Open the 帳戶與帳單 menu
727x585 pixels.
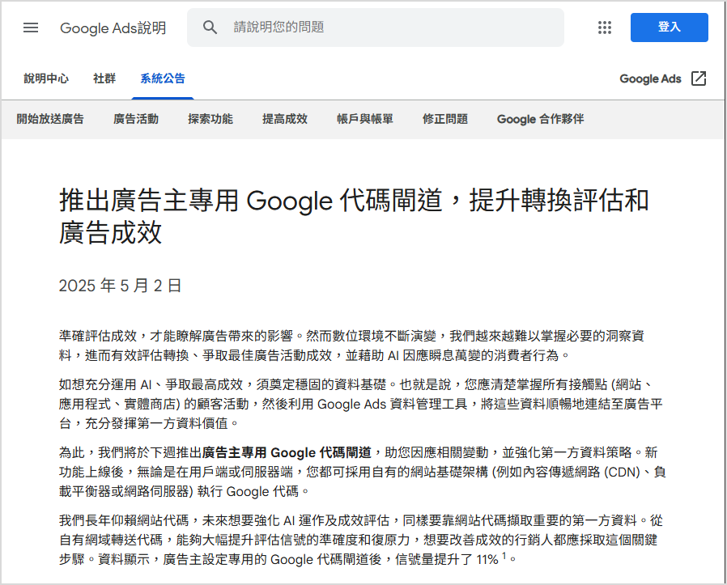365,119
